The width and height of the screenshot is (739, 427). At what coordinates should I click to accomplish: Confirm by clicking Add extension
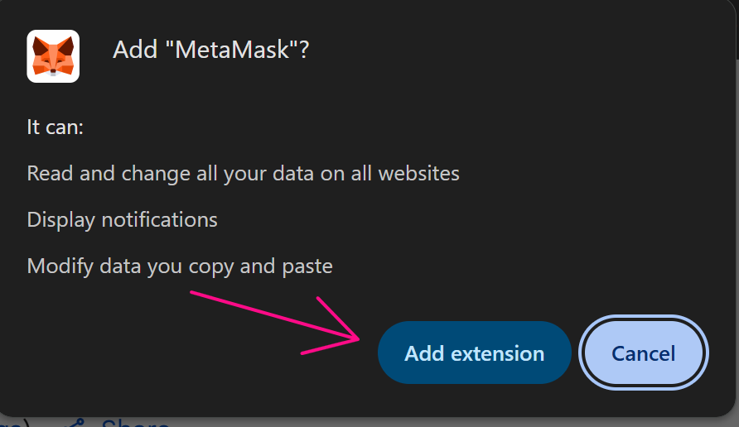pos(474,353)
